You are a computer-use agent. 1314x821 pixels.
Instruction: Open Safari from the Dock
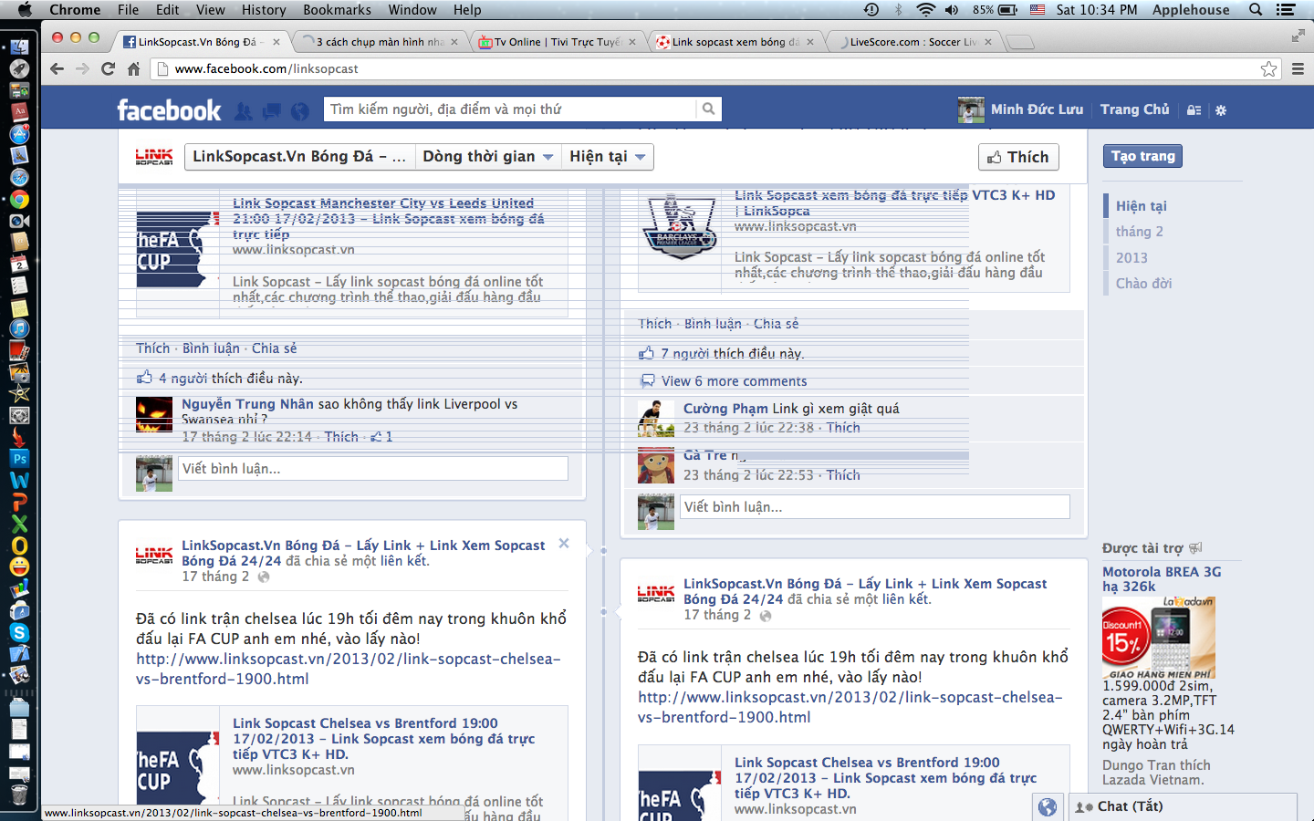pos(19,178)
